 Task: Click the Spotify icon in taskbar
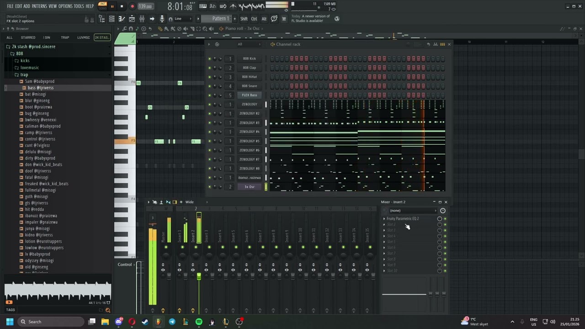199,322
